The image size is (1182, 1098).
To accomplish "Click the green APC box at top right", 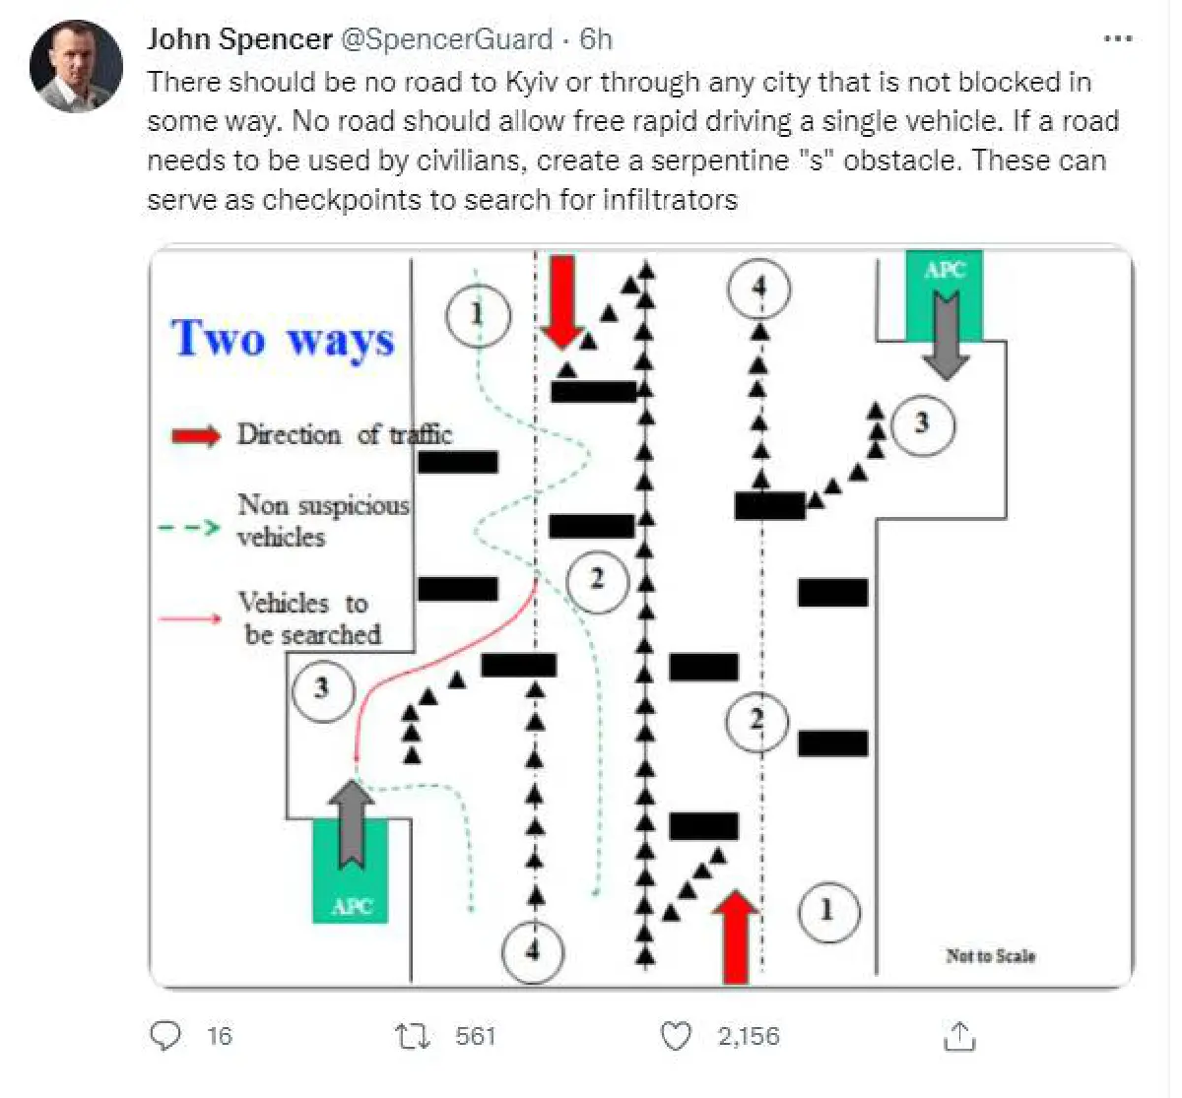I will click(944, 295).
